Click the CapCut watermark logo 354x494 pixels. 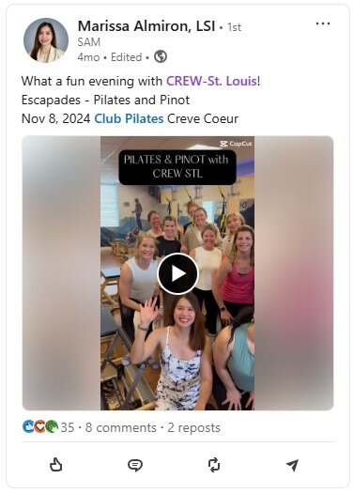click(236, 144)
